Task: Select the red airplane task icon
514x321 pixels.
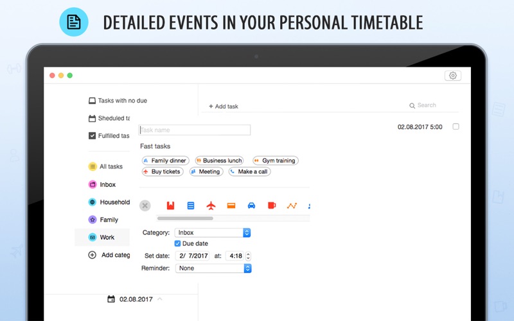Action: pos(211,205)
